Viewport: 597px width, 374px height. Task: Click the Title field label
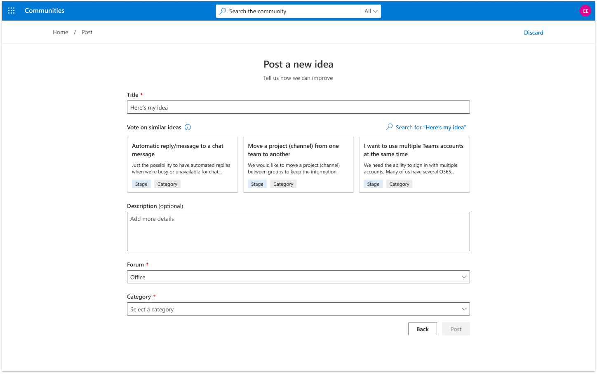133,95
